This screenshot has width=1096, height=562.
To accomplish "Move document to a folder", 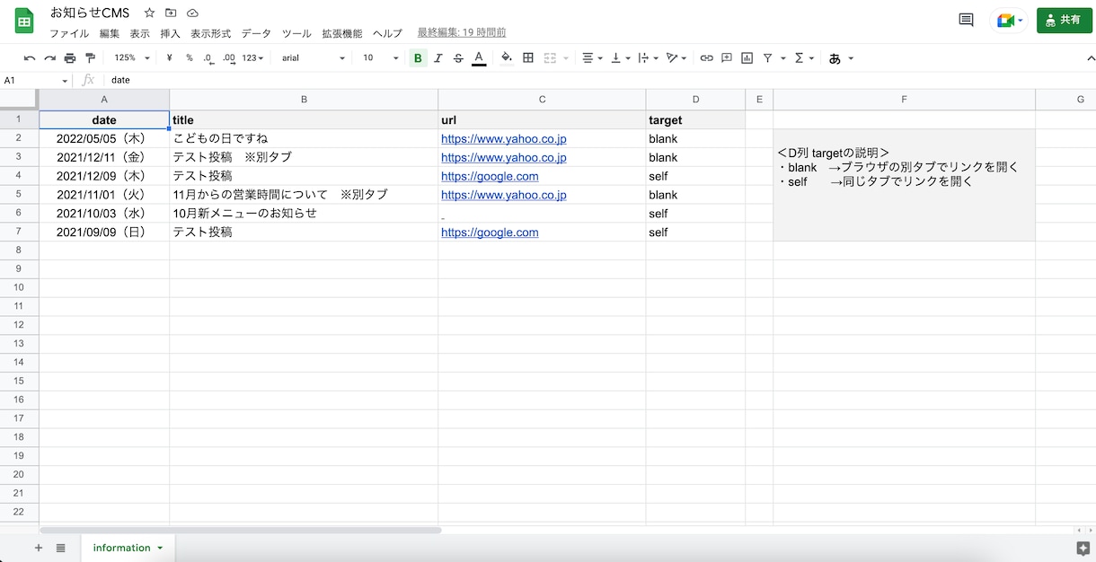I will [x=171, y=13].
